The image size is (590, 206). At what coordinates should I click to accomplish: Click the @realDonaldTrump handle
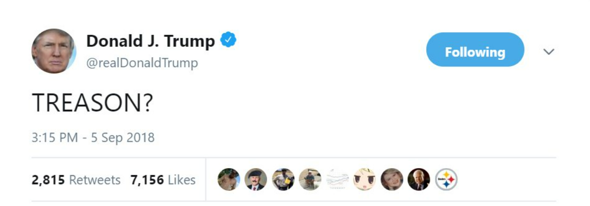pyautogui.click(x=142, y=63)
